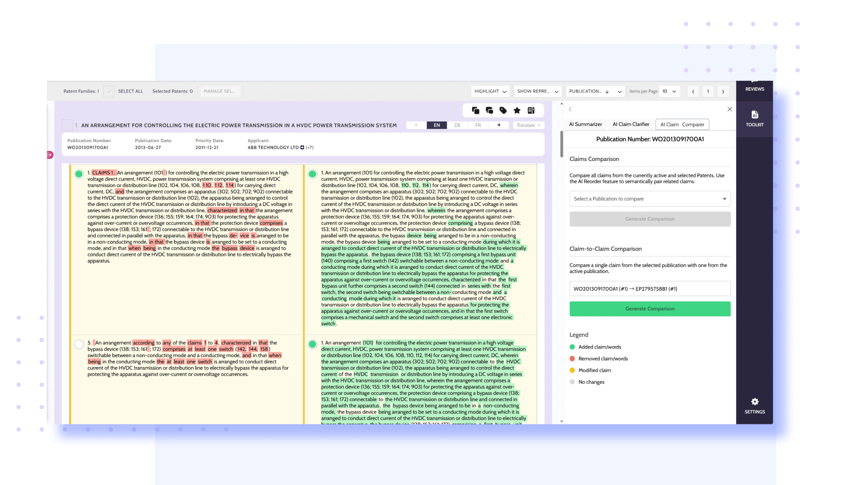Open the comments bubble icon
Viewport: 862px width, 485px height.
click(x=489, y=111)
